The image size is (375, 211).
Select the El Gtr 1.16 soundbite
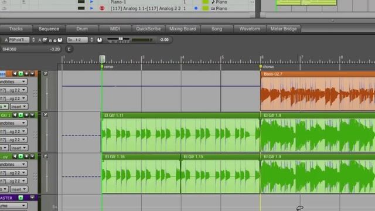(141, 173)
